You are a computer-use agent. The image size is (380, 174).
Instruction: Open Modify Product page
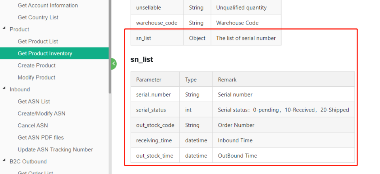(x=36, y=78)
